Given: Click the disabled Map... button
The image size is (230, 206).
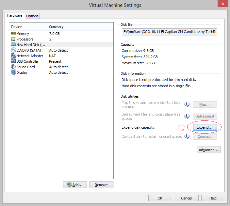Looking at the screenshot, I should pyautogui.click(x=205, y=104).
